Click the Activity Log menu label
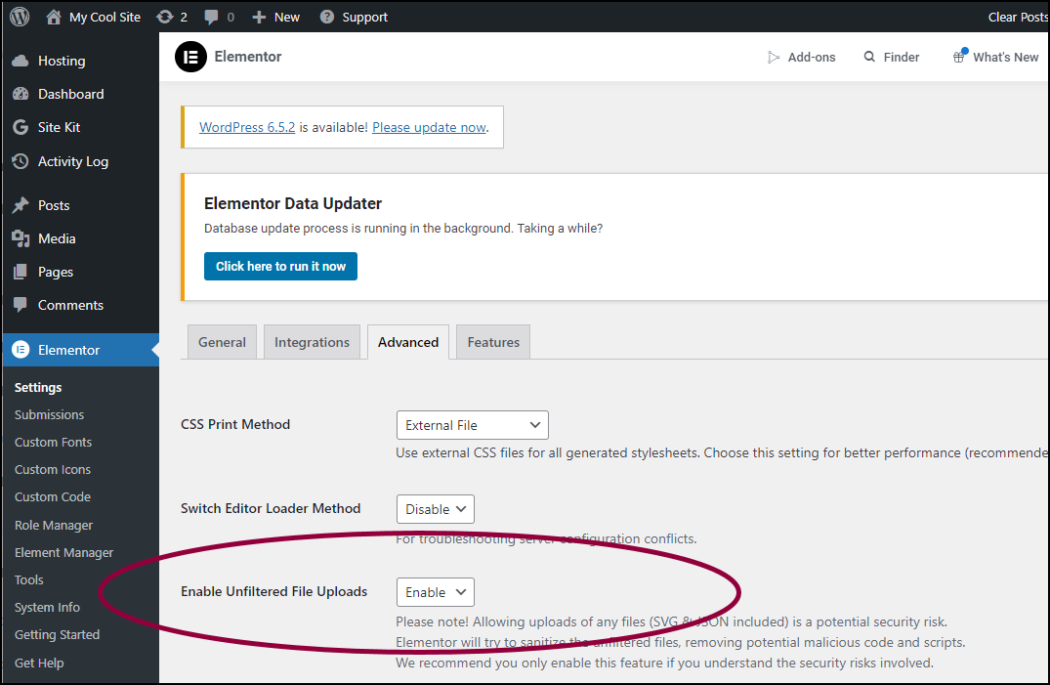1050x685 pixels. coord(73,161)
